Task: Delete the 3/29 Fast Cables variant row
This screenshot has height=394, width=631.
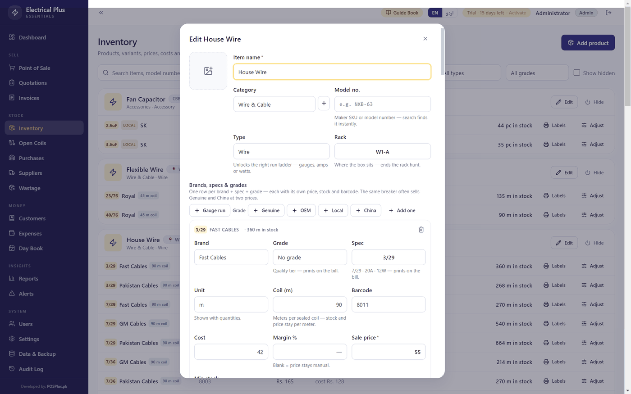Action: tap(421, 230)
